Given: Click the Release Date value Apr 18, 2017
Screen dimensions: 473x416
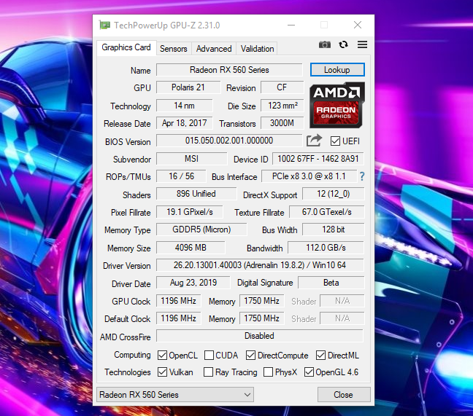Looking at the screenshot, I should pyautogui.click(x=185, y=123).
